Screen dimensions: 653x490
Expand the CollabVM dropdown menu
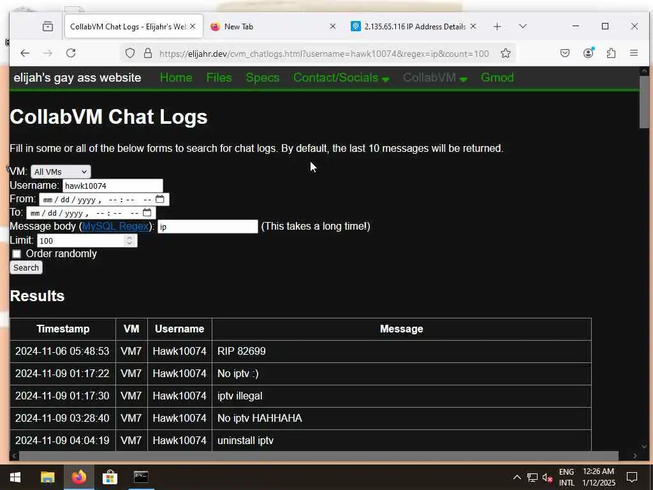pos(435,77)
